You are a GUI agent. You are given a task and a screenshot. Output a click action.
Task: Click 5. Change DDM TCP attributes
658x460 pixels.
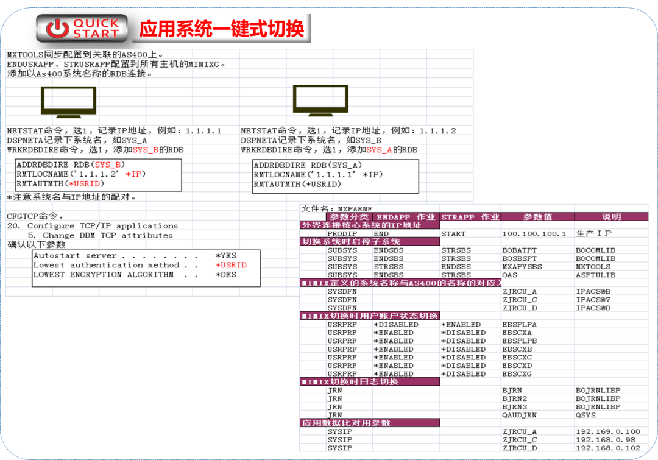101,235
